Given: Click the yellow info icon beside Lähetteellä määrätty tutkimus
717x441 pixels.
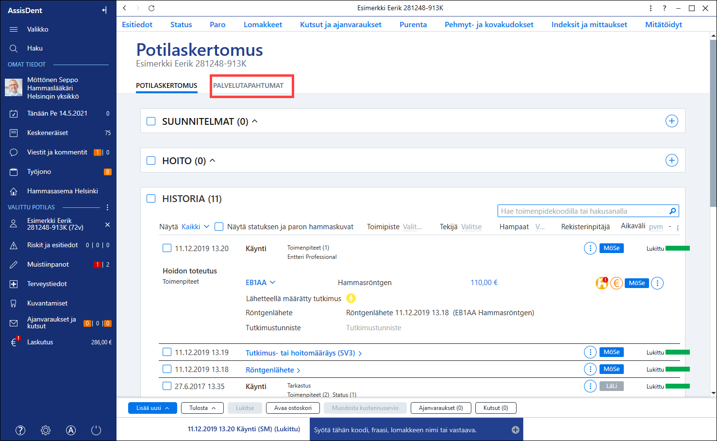Looking at the screenshot, I should [351, 298].
